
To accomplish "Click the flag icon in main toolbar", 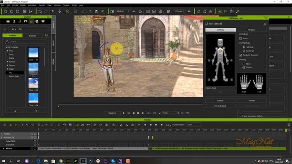I will point(226,11).
